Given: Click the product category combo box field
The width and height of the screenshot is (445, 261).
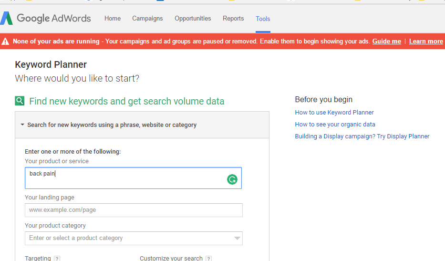Looking at the screenshot, I should 134,238.
